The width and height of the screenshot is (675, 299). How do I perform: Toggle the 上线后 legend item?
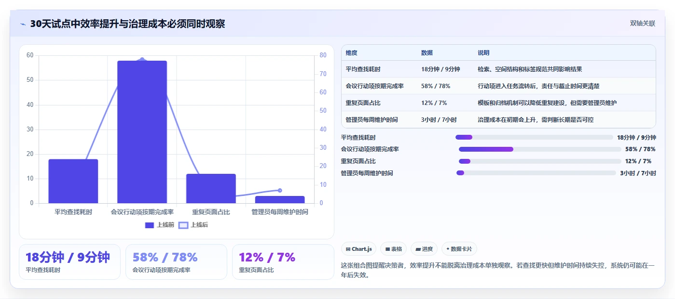coord(193,225)
